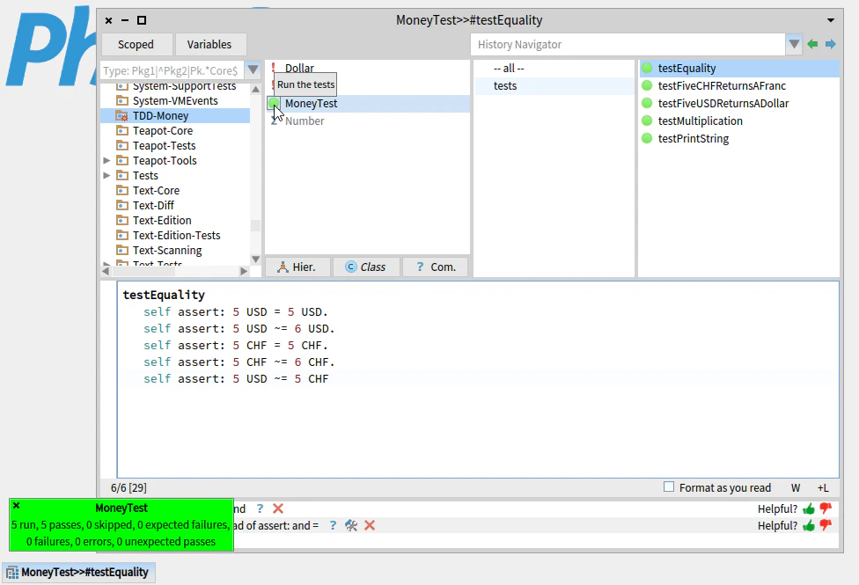The height and width of the screenshot is (585, 859).
Task: Click the package list scroll-up arrow
Action: coord(255,89)
